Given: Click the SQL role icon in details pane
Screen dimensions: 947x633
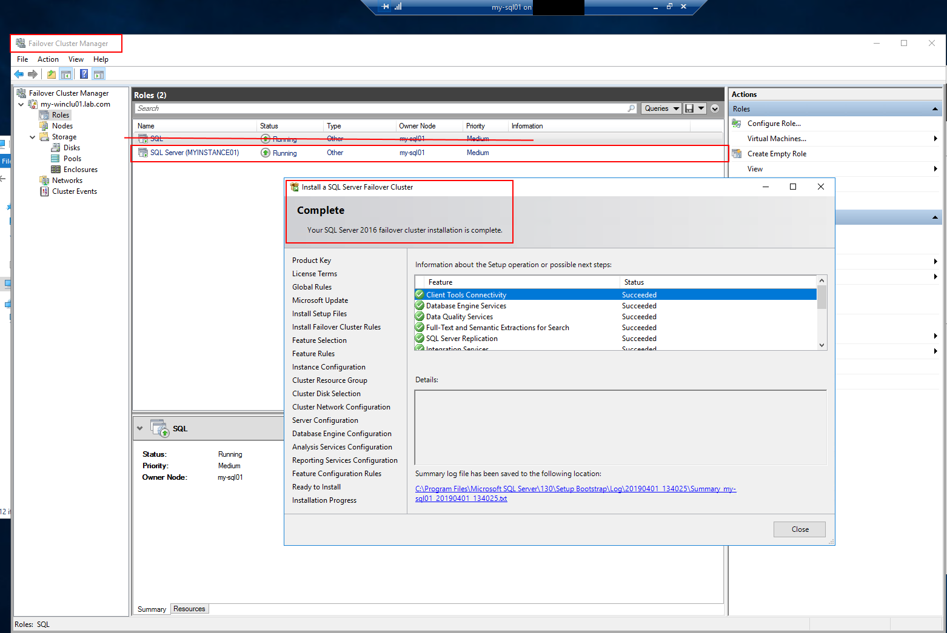Looking at the screenshot, I should pos(160,428).
